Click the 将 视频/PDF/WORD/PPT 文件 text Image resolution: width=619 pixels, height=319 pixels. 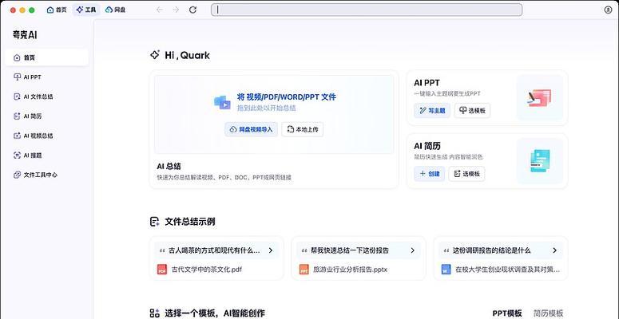click(x=287, y=97)
